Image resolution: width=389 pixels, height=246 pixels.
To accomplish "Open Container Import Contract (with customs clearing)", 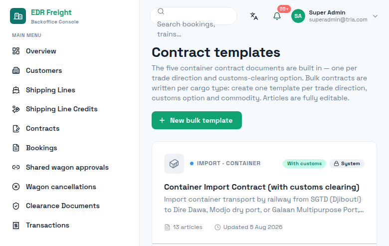I will (262, 187).
